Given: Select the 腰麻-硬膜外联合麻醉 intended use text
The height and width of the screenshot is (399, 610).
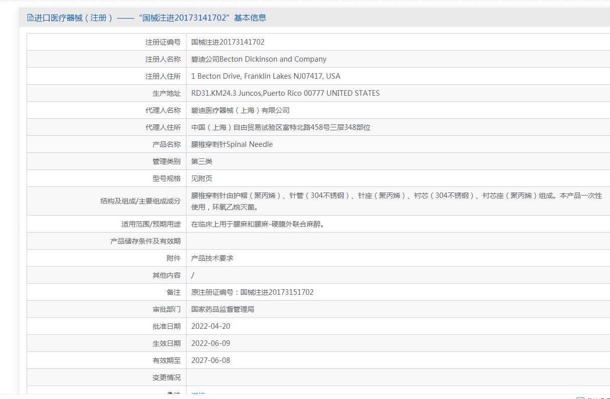Looking at the screenshot, I should (x=258, y=224).
